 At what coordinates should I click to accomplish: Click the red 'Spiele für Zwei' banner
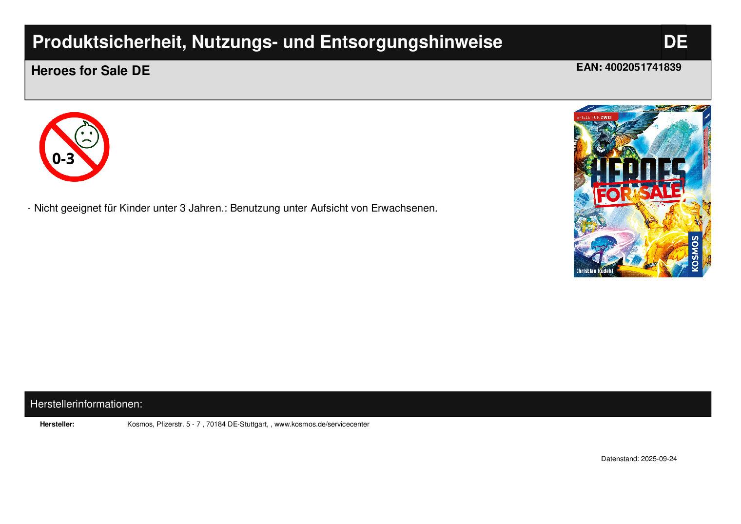[x=596, y=117]
